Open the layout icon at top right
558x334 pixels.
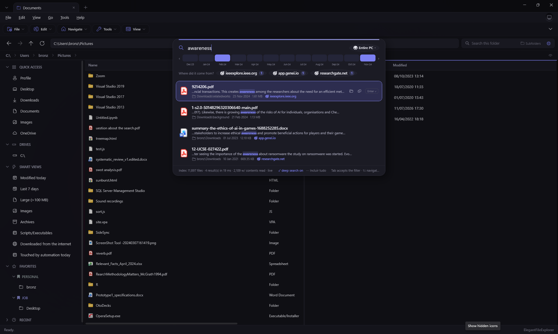549,18
